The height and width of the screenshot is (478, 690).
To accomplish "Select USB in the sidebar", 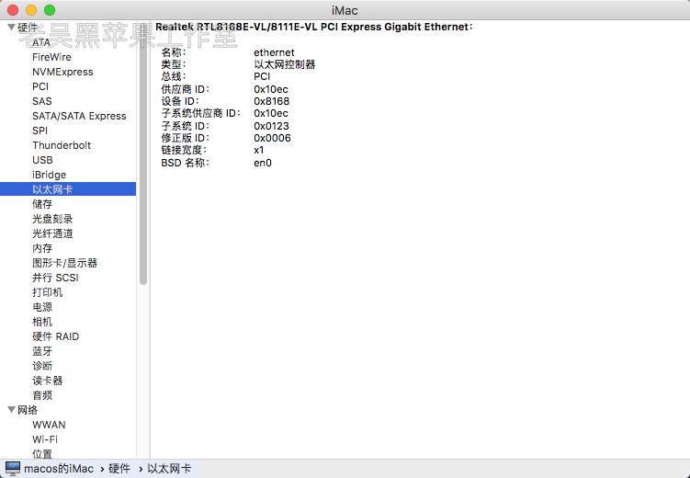I will tap(42, 160).
